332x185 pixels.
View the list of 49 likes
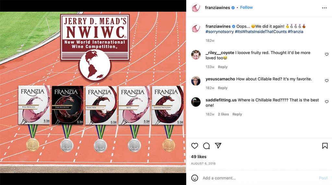(x=199, y=157)
